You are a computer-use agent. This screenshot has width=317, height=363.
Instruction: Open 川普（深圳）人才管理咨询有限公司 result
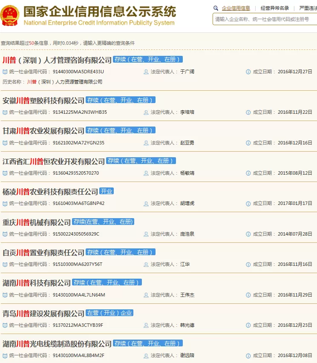(57, 60)
